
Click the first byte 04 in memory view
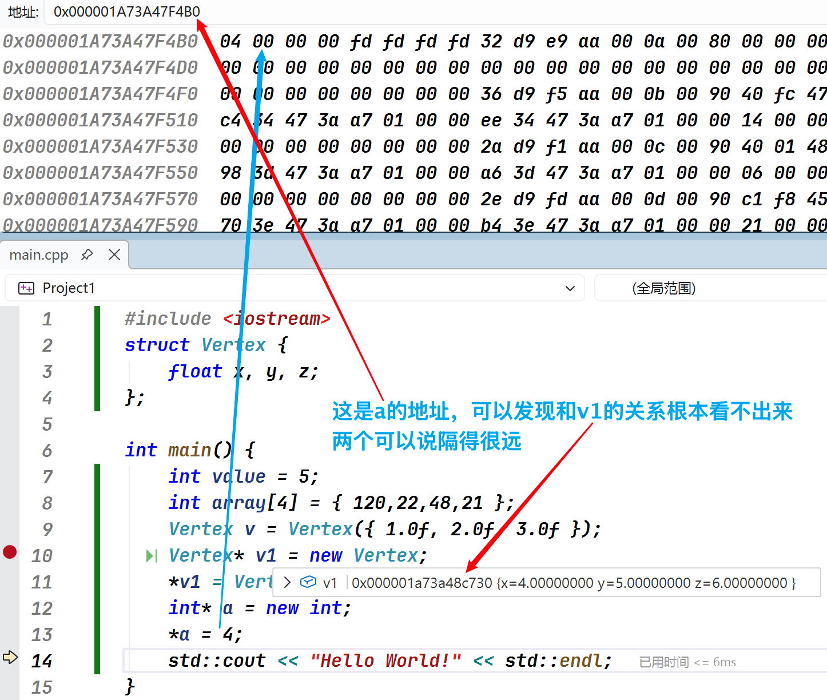(x=230, y=41)
